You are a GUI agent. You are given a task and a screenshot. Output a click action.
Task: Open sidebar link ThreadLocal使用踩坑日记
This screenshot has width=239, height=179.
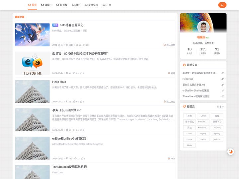[x=196, y=96]
